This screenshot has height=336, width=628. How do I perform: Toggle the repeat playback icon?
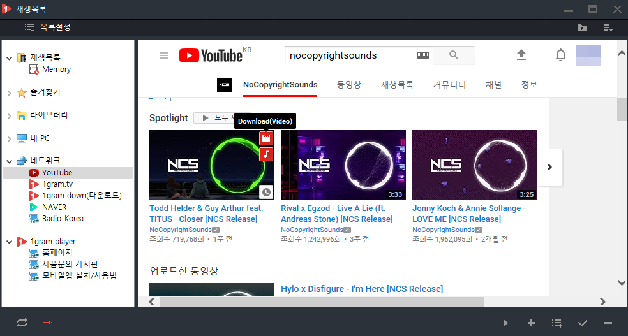22,323
